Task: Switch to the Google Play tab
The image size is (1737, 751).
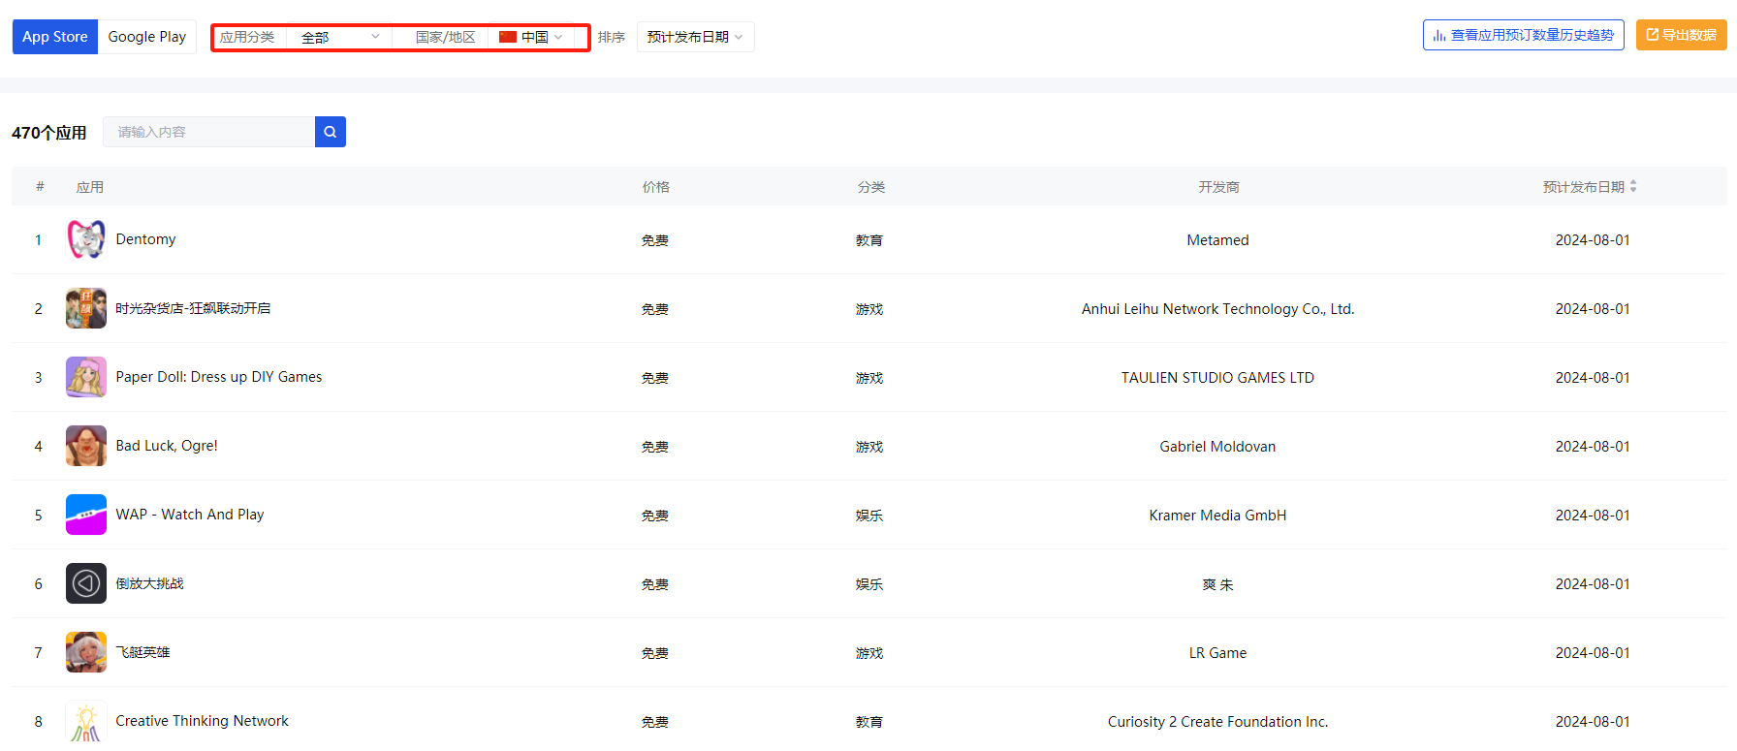Action: coord(147,37)
